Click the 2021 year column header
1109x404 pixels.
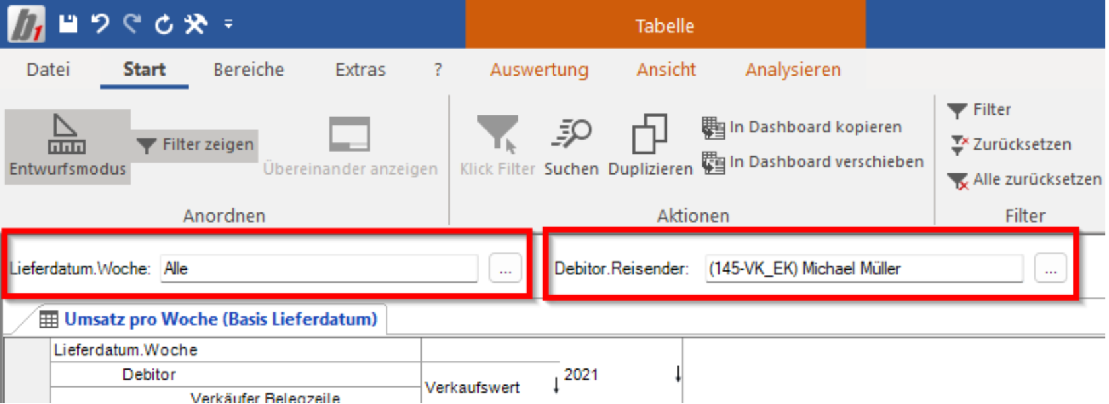[581, 374]
